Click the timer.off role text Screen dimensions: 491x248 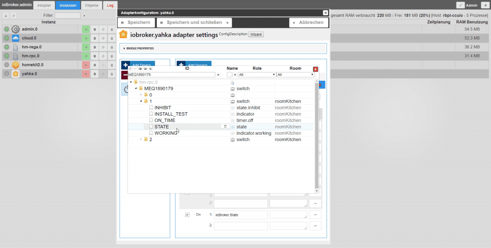pyautogui.click(x=245, y=120)
